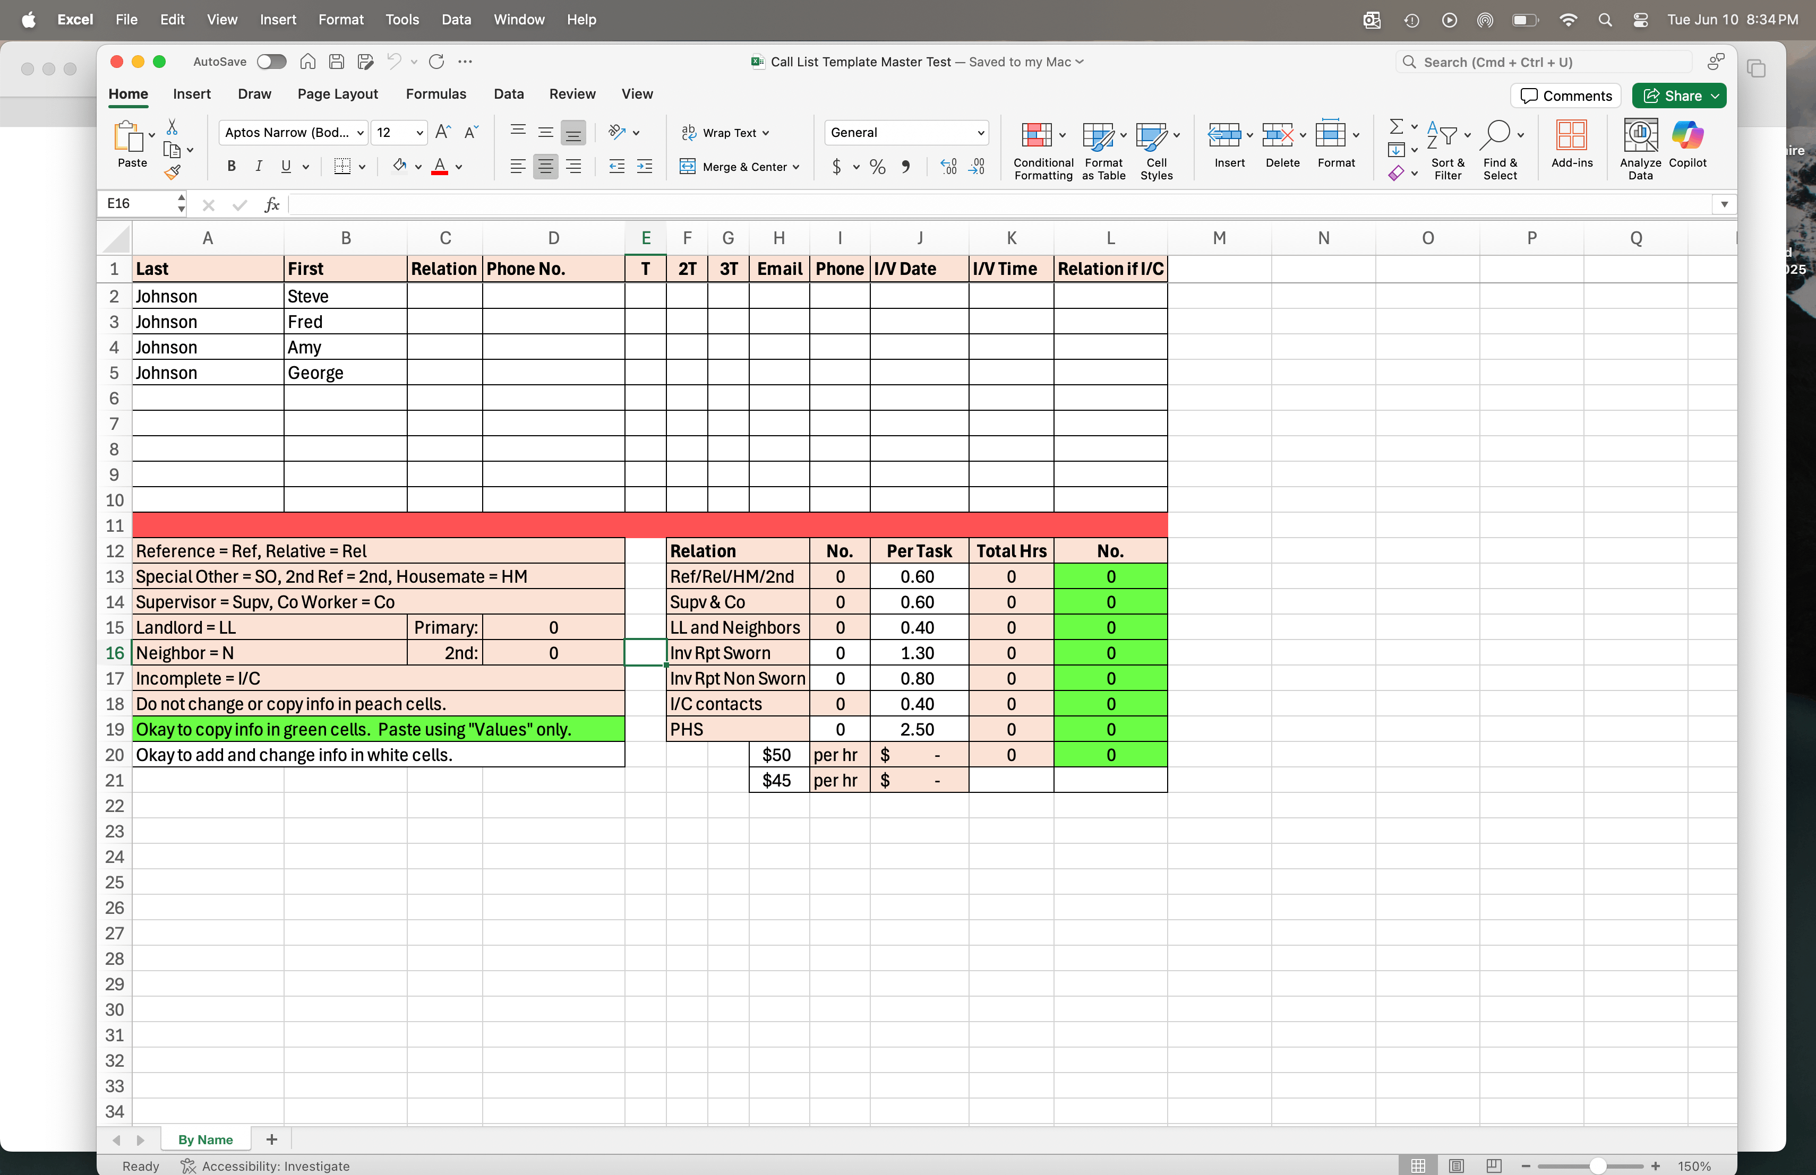The width and height of the screenshot is (1816, 1175).
Task: Open the Comments panel
Action: (x=1565, y=96)
